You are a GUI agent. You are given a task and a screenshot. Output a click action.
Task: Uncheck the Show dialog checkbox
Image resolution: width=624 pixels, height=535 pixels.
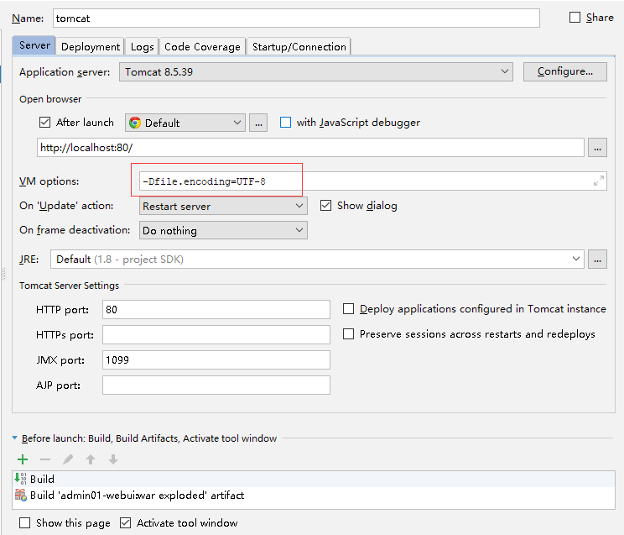point(325,205)
